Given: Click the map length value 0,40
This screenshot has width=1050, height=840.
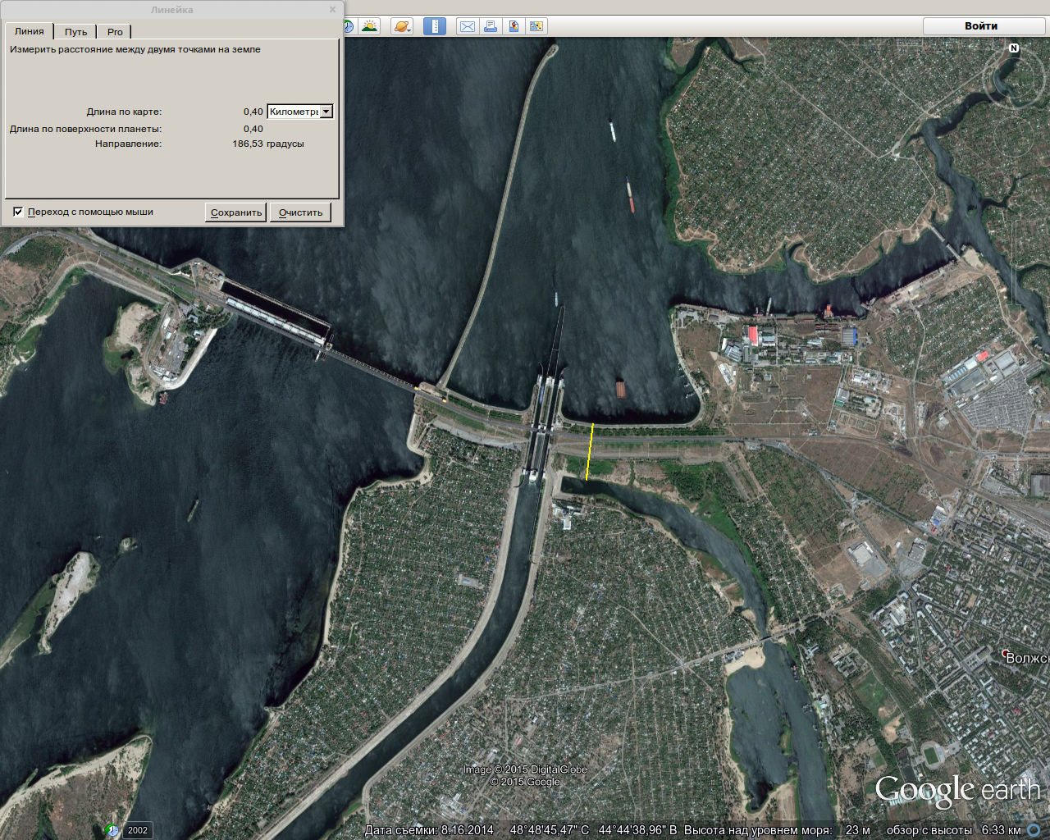Looking at the screenshot, I should 253,112.
